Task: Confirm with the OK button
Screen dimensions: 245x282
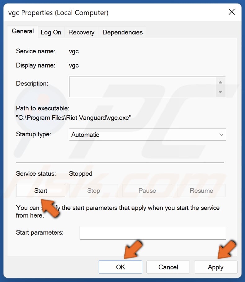Action: tap(120, 267)
